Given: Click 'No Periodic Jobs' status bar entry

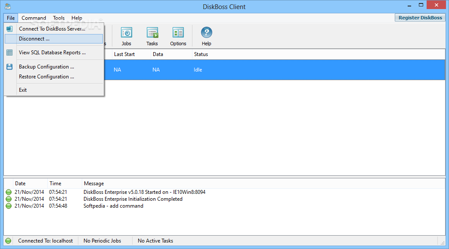Looking at the screenshot, I should point(102,241).
